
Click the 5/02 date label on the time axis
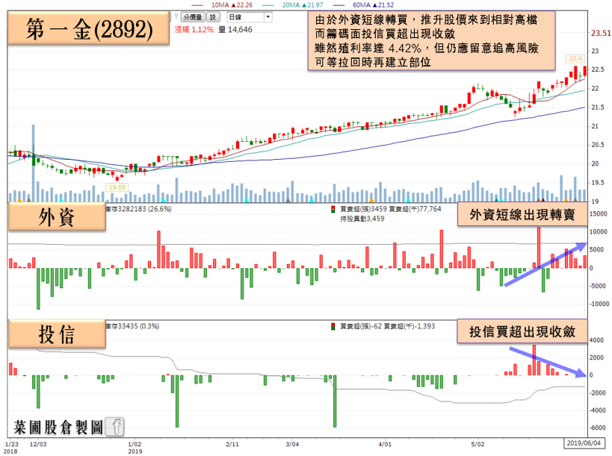click(477, 444)
